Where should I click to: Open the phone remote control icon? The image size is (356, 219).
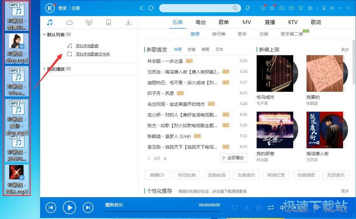point(324,8)
